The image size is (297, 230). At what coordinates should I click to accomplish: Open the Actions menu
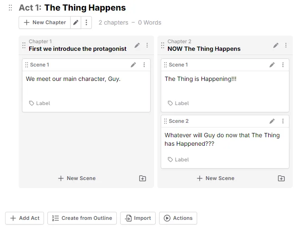(178, 218)
